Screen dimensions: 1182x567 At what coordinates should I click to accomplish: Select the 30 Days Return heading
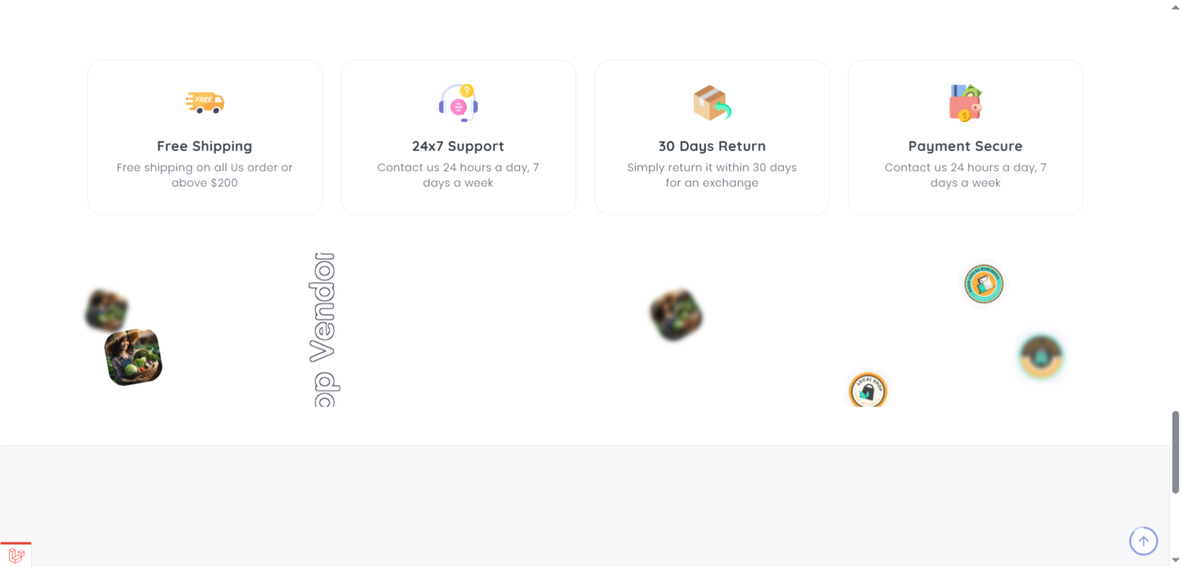(711, 146)
